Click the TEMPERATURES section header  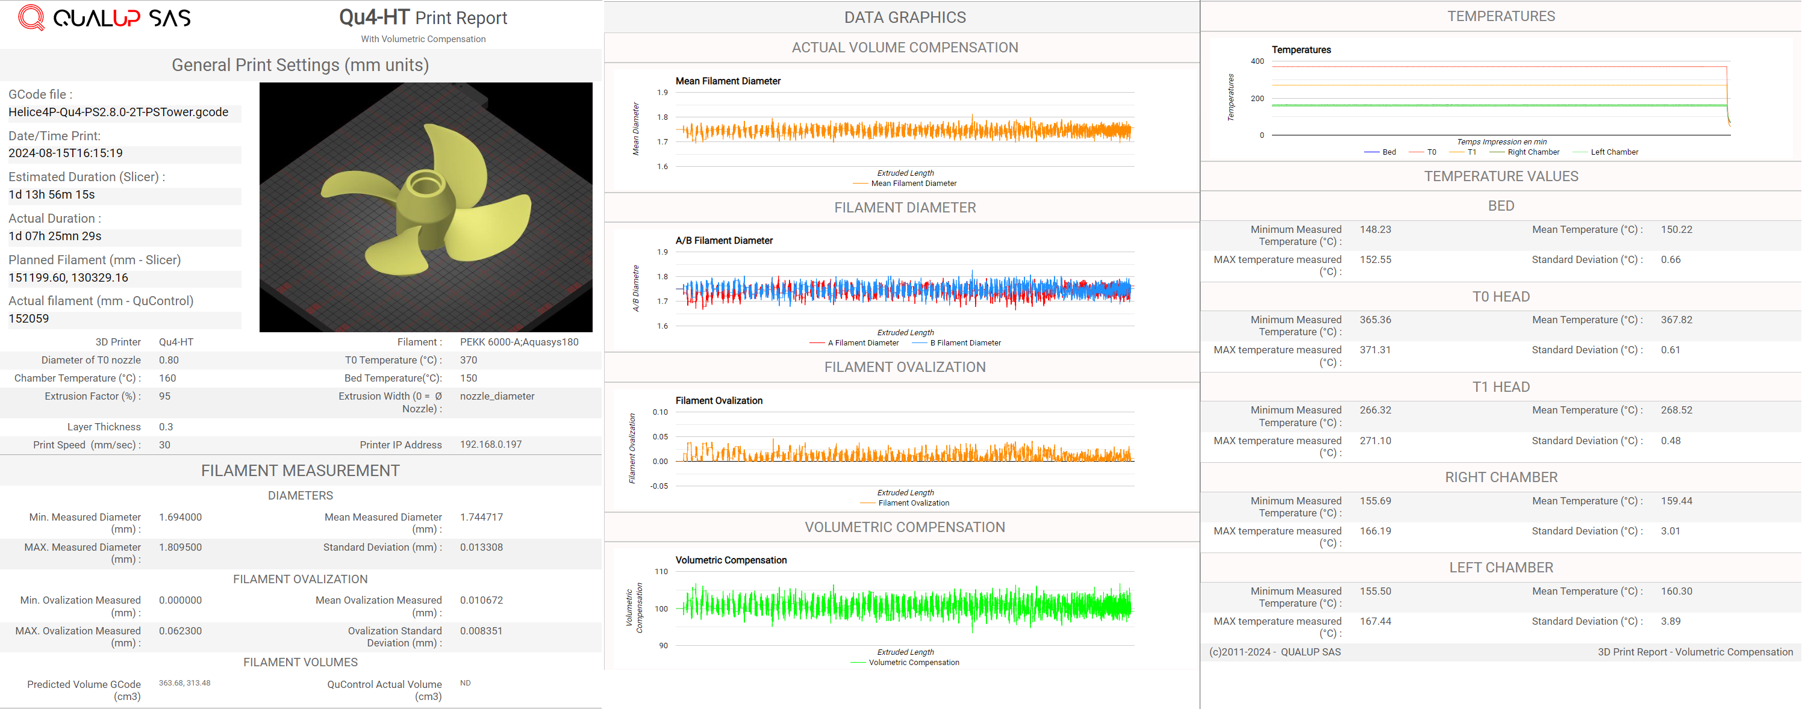tap(1501, 16)
